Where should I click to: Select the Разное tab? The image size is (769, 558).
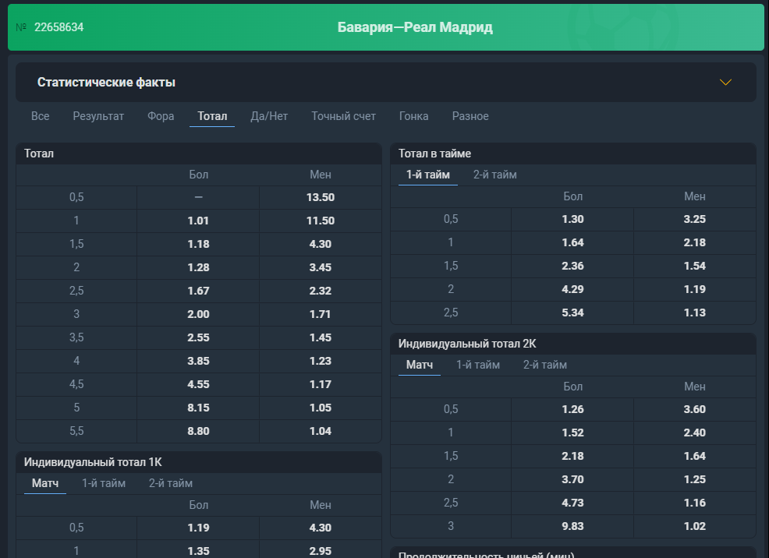point(470,116)
